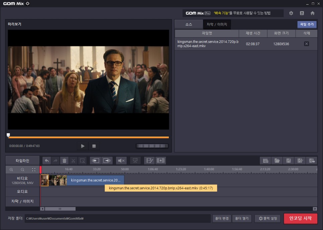Go to the home icon
This screenshot has height=230, width=323.
[x=313, y=13]
